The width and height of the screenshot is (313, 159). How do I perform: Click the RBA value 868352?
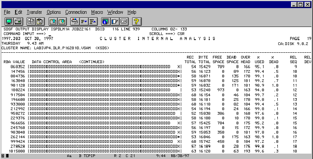coord(17,67)
